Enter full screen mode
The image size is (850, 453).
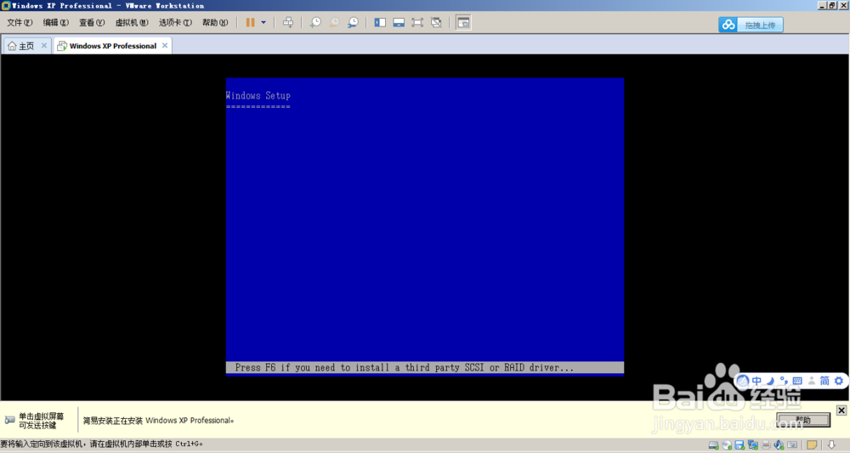coord(417,23)
